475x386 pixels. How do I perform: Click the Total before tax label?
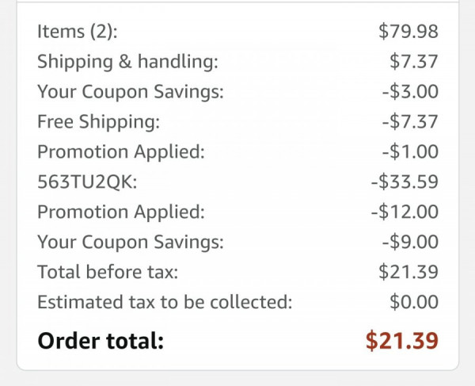tap(108, 272)
